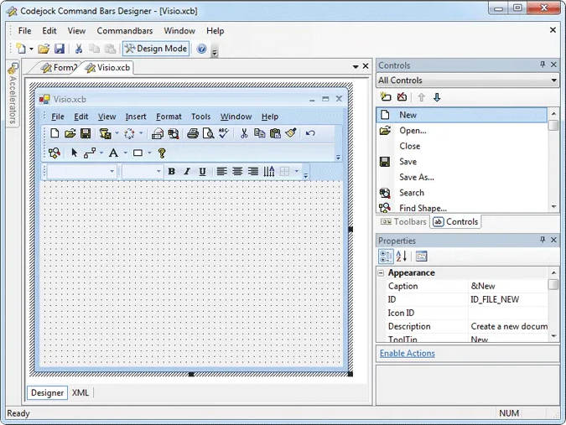Click the ID value field ID_FILE_NEW
The width and height of the screenshot is (566, 425).
[508, 299]
